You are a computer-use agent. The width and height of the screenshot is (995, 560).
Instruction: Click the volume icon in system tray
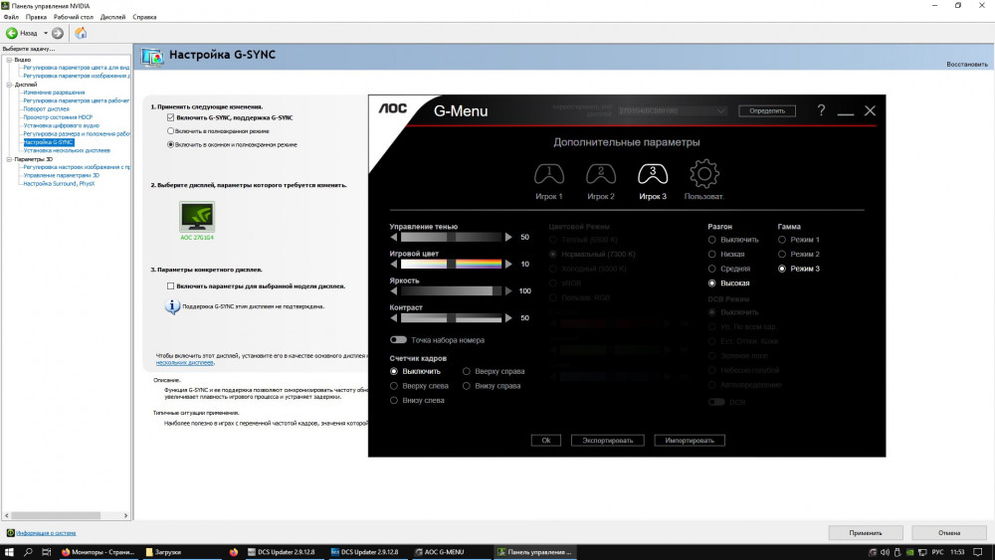pyautogui.click(x=885, y=552)
